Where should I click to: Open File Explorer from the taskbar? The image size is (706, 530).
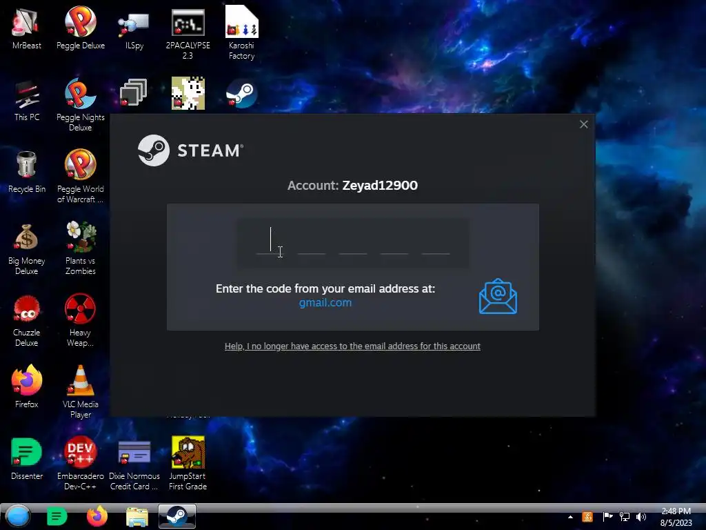coord(137,517)
